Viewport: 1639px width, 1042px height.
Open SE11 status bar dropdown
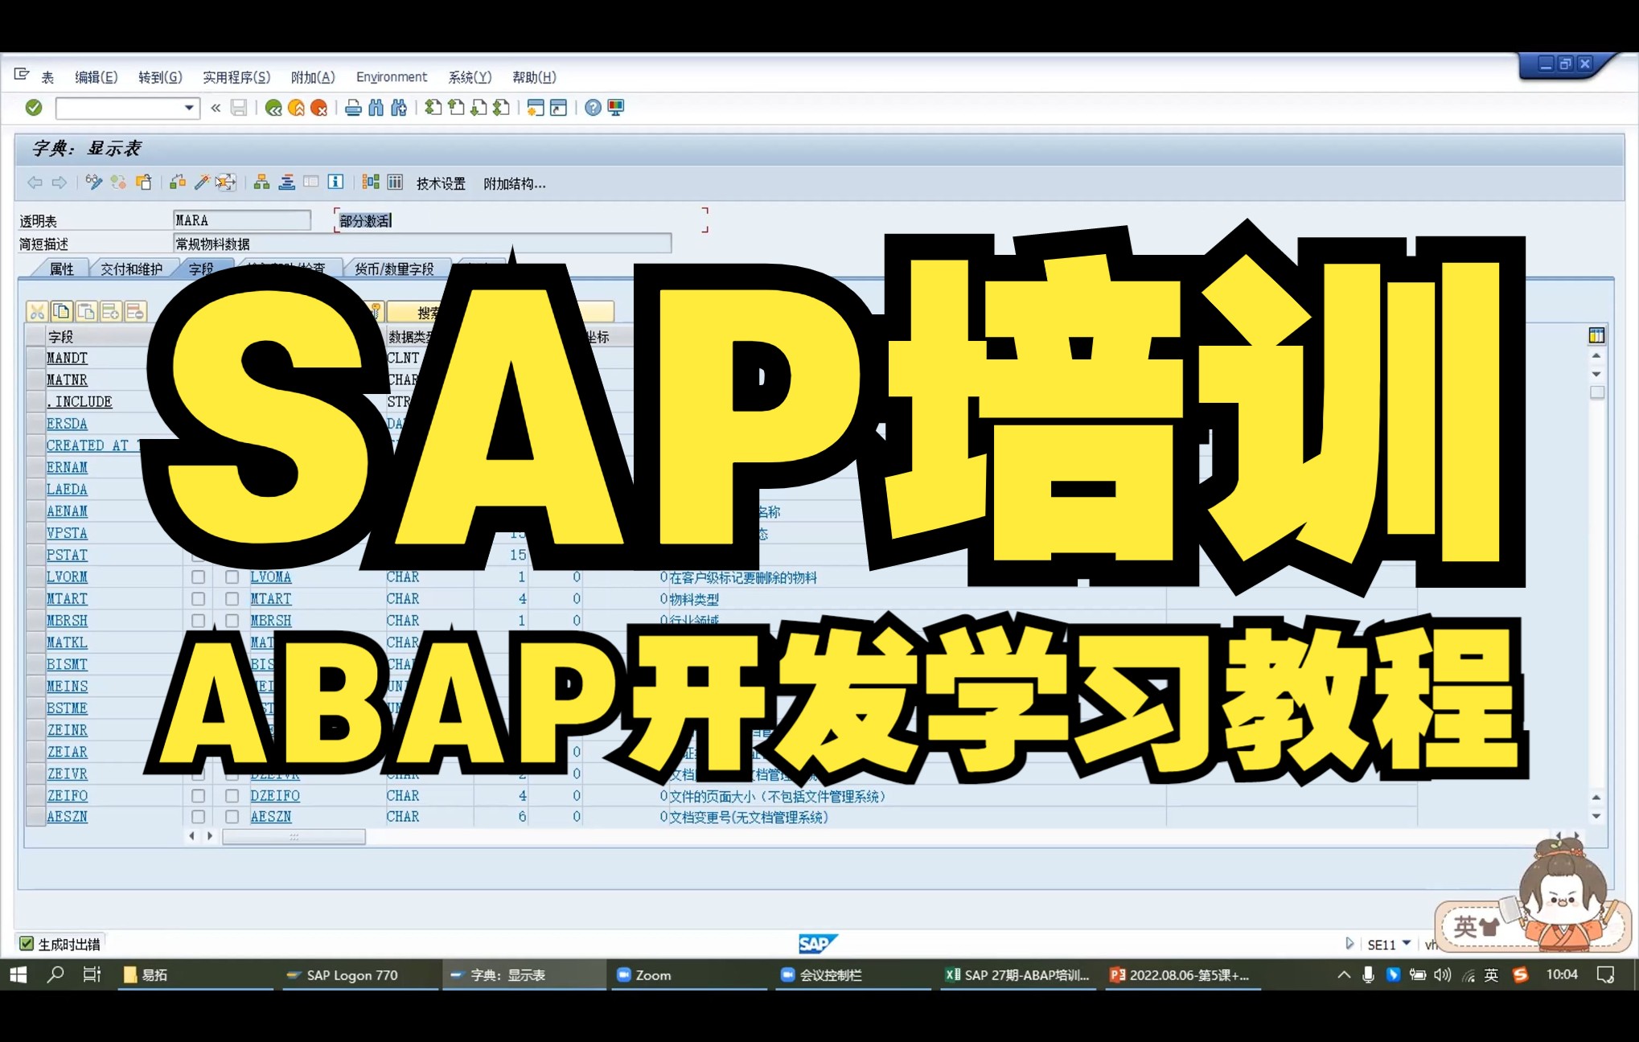pos(1407,943)
